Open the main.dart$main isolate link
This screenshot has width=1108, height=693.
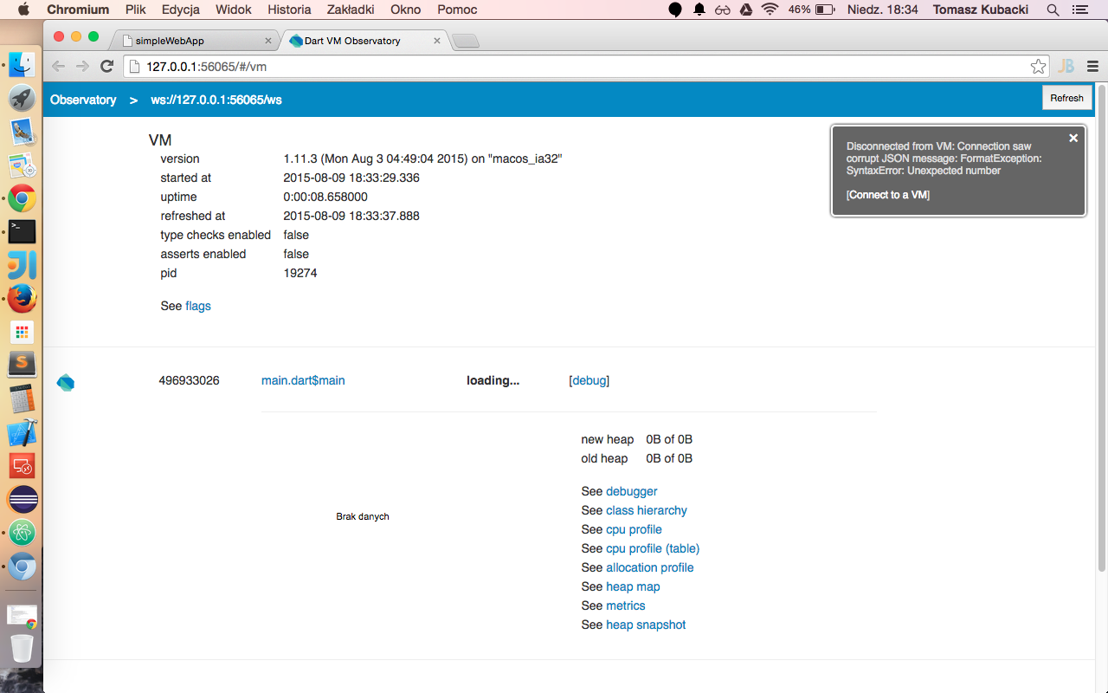(x=303, y=380)
